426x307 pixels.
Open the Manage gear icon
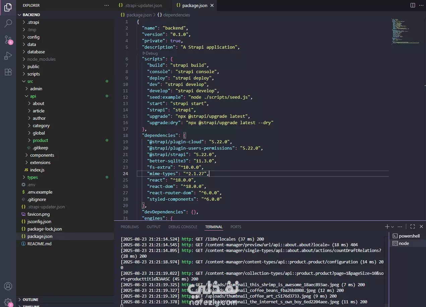point(8,302)
